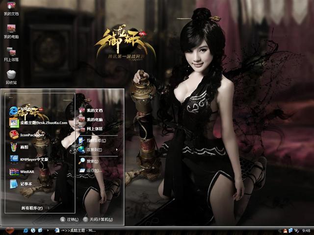
Task: Expand quick launch overflow chevron
Action: [x=48, y=231]
